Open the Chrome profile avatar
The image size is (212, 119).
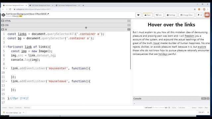[x=204, y=9]
